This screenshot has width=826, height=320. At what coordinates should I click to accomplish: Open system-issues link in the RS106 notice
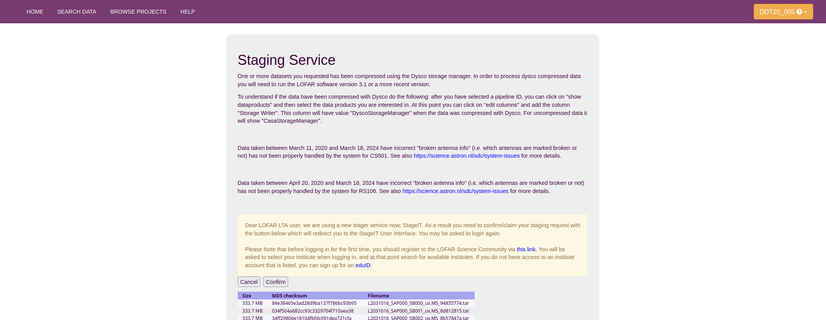(x=455, y=191)
